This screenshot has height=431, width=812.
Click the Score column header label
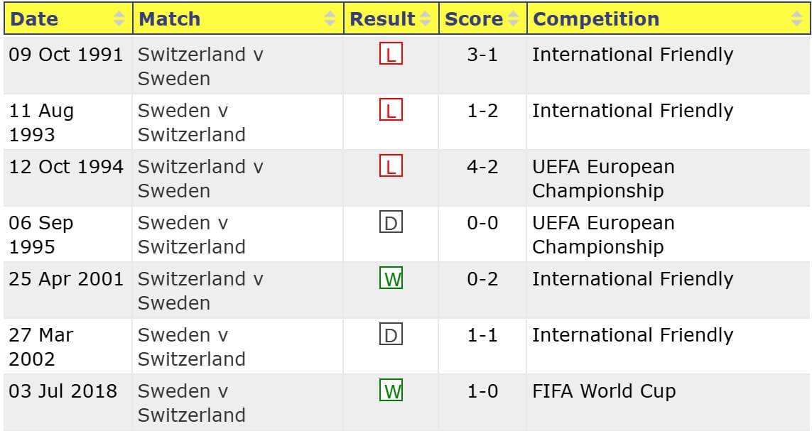click(x=473, y=19)
